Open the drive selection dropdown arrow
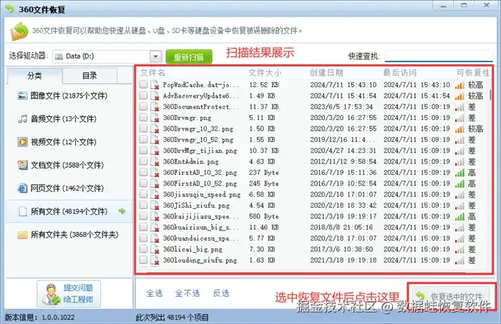The width and height of the screenshot is (501, 324). point(155,56)
